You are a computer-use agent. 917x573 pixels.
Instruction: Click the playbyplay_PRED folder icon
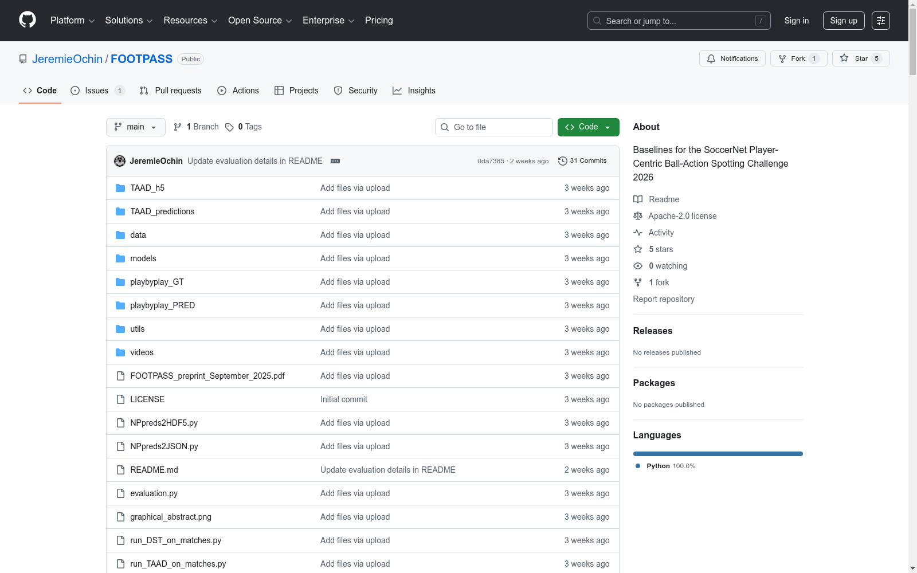pos(120,305)
